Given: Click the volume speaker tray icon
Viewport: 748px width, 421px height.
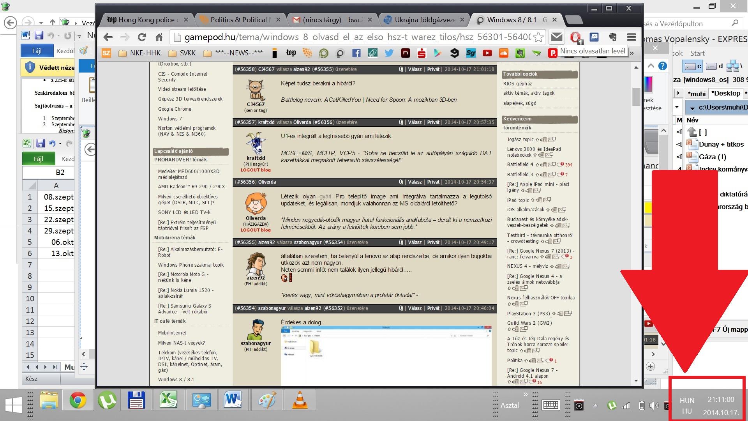Looking at the screenshot, I should click(x=654, y=406).
